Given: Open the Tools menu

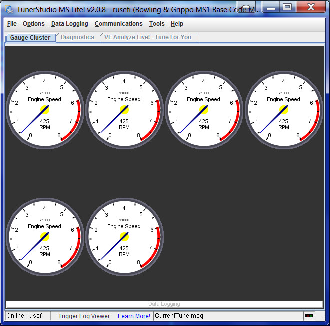Looking at the screenshot, I should click(x=157, y=24).
